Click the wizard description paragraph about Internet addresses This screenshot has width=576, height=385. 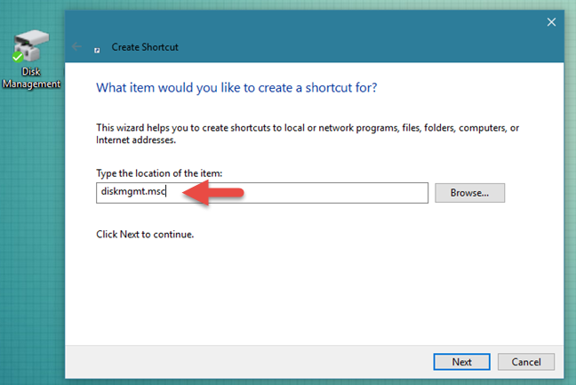(307, 133)
